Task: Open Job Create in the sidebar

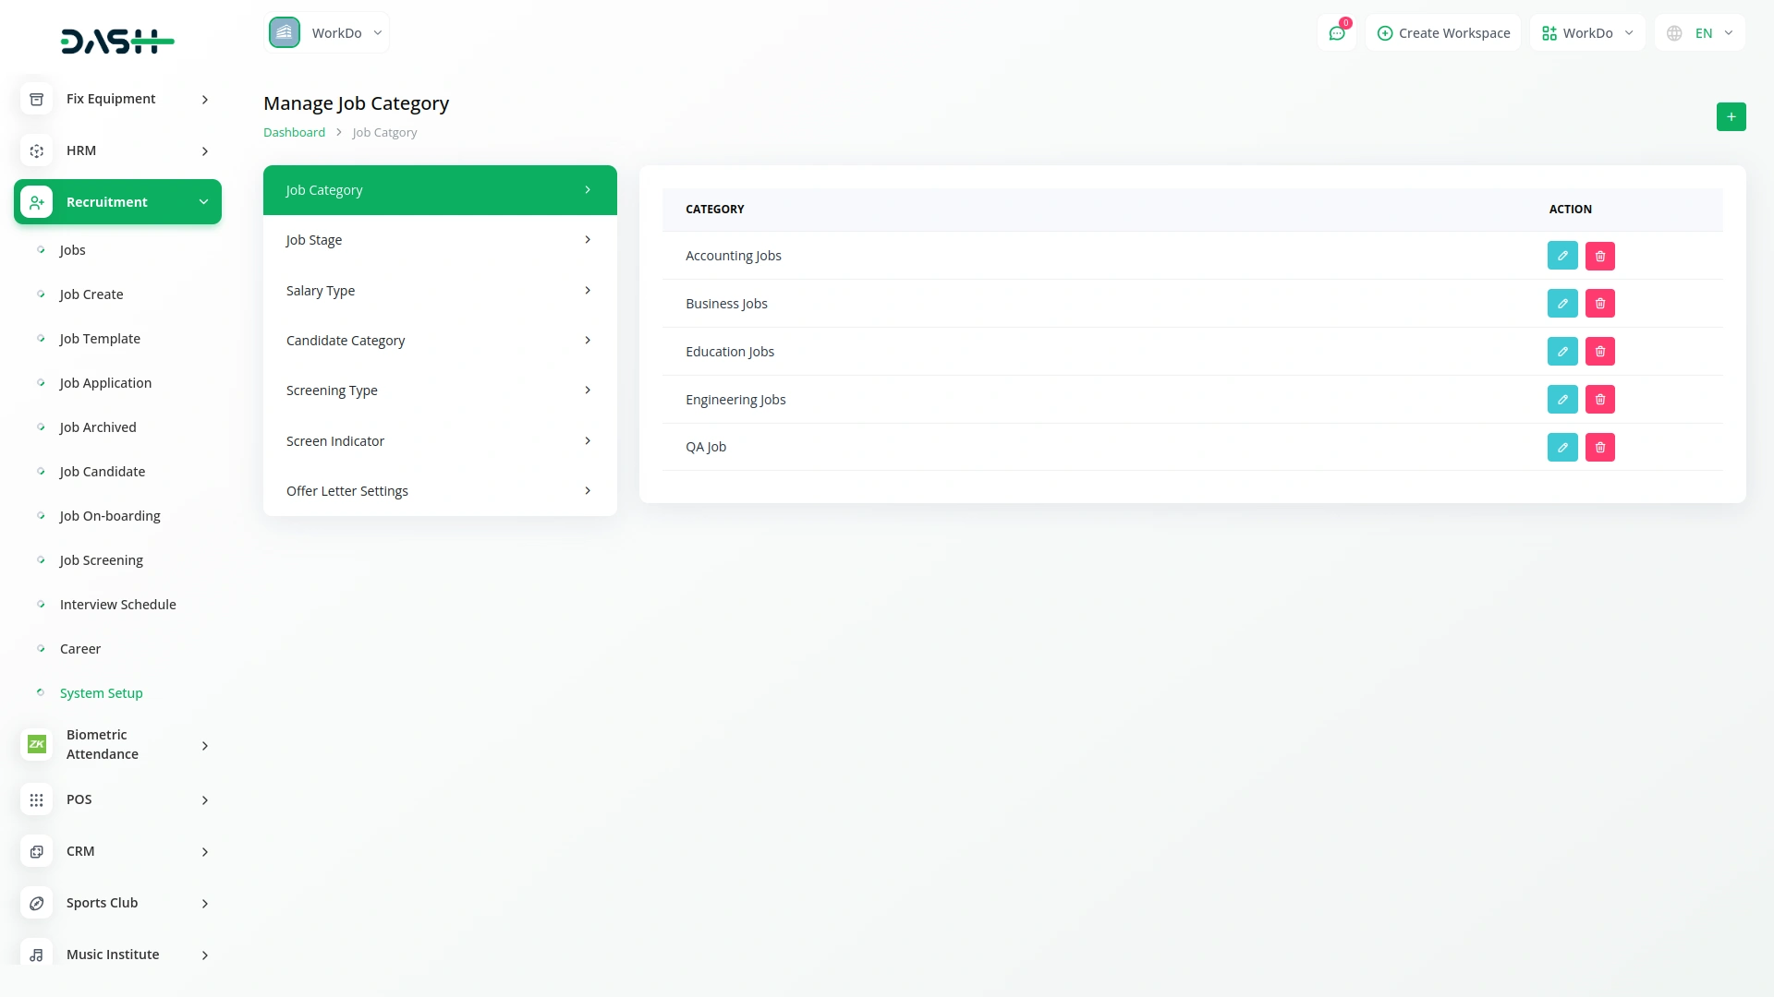Action: coord(91,294)
